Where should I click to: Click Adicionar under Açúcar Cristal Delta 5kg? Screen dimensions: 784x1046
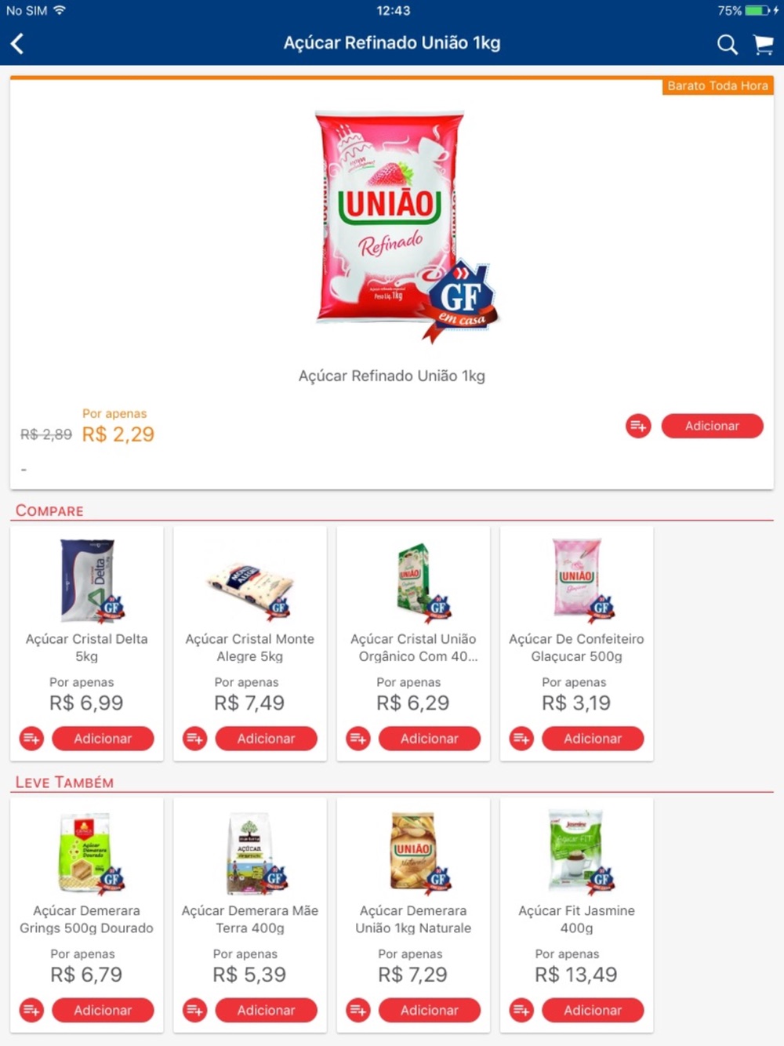[x=103, y=739]
